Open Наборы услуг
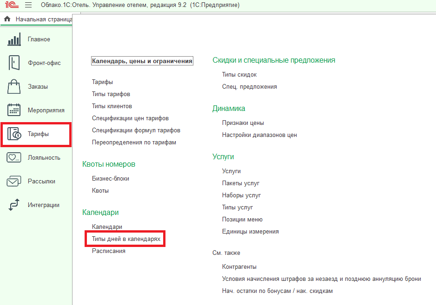Screen dimensions: 436x305 pos(241,195)
